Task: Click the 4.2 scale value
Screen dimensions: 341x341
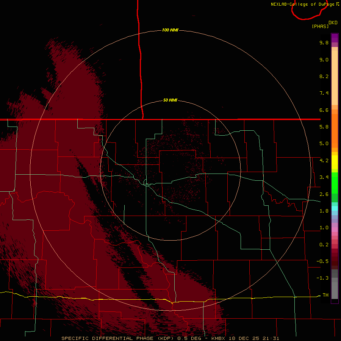Action: click(324, 161)
